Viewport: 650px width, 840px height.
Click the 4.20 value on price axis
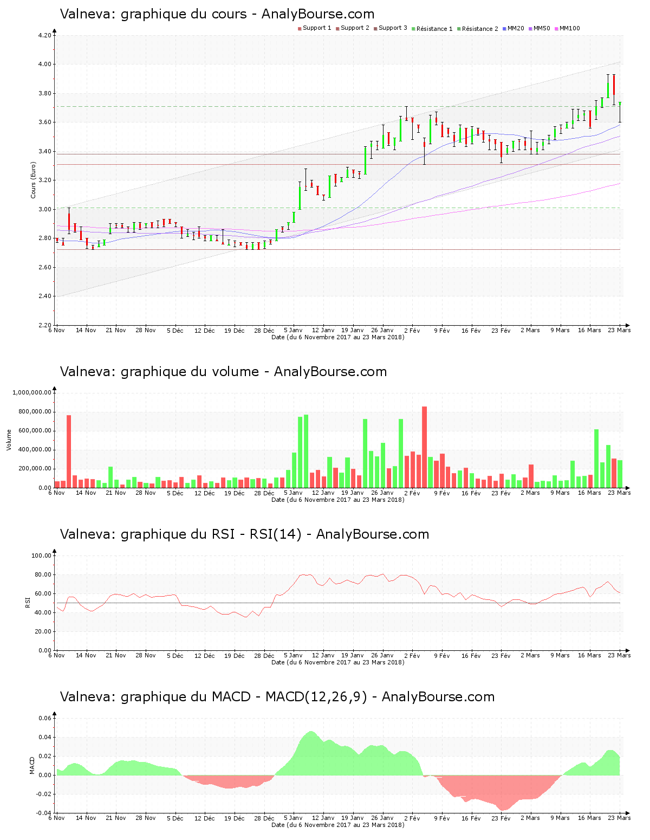(45, 36)
